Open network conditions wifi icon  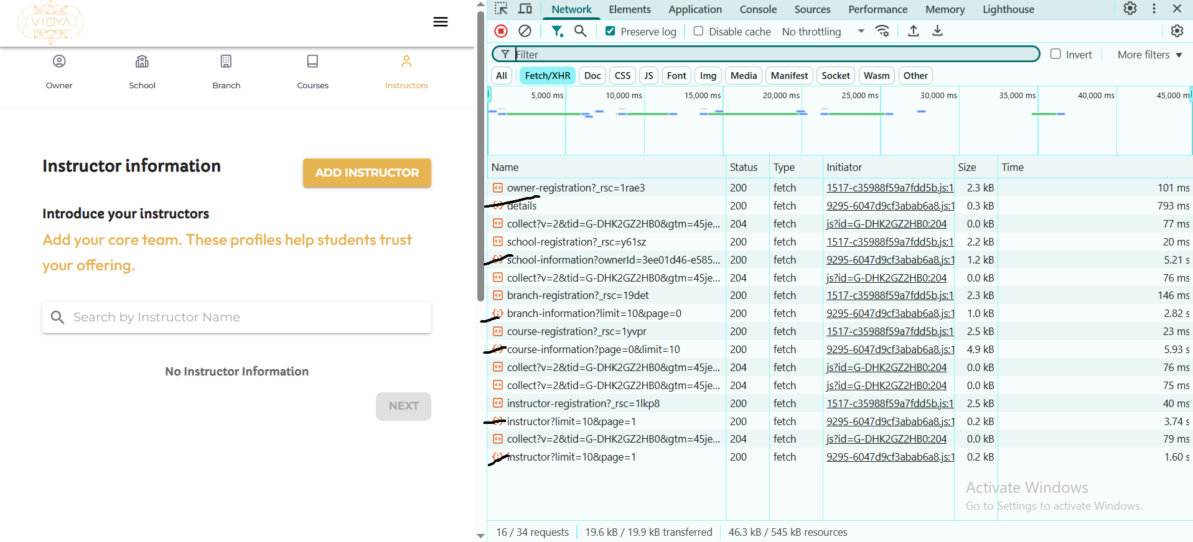(x=882, y=31)
